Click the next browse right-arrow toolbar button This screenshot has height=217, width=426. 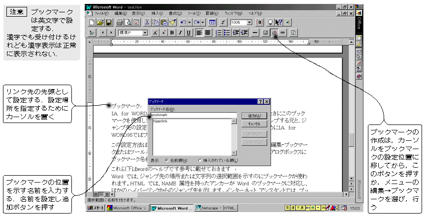click(x=111, y=33)
